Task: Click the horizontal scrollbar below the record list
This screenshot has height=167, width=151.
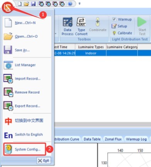Action: [102, 124]
